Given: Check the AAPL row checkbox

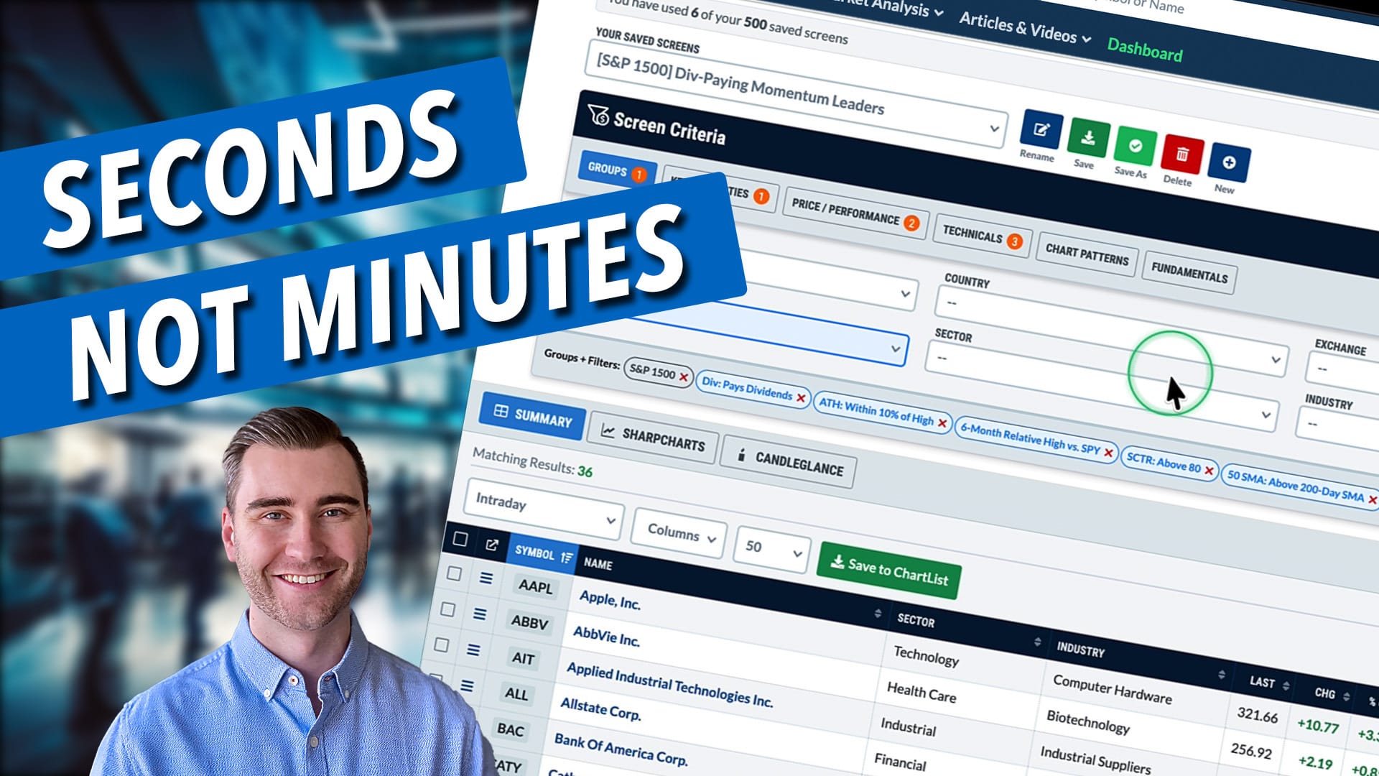Looking at the screenshot, I should pyautogui.click(x=454, y=573).
